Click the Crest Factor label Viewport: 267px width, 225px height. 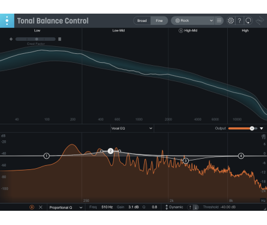tap(36, 44)
